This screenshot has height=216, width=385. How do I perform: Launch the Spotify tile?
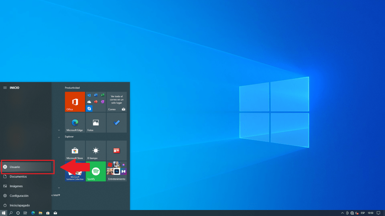point(96,171)
